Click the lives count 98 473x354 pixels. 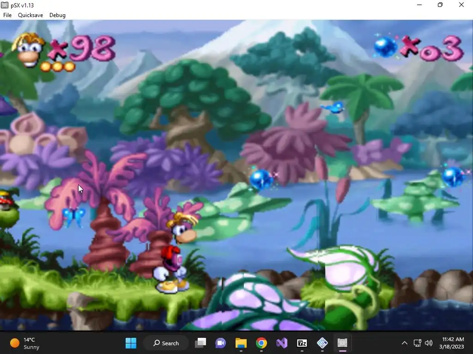point(92,48)
